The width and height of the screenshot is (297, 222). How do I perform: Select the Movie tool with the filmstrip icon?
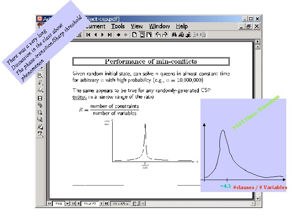coord(40,98)
